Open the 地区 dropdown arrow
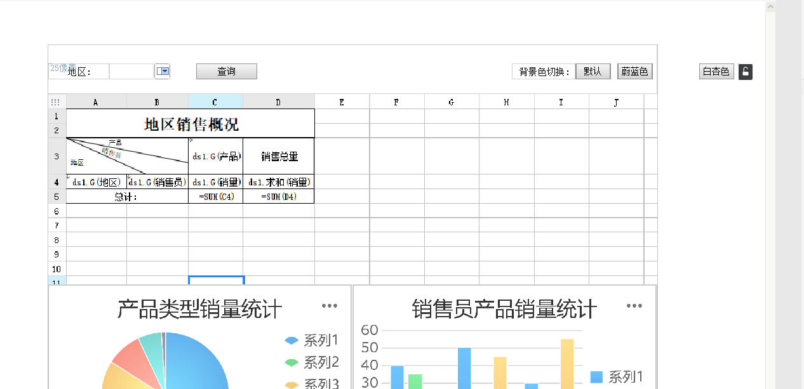The height and width of the screenshot is (389, 804). coord(163,72)
